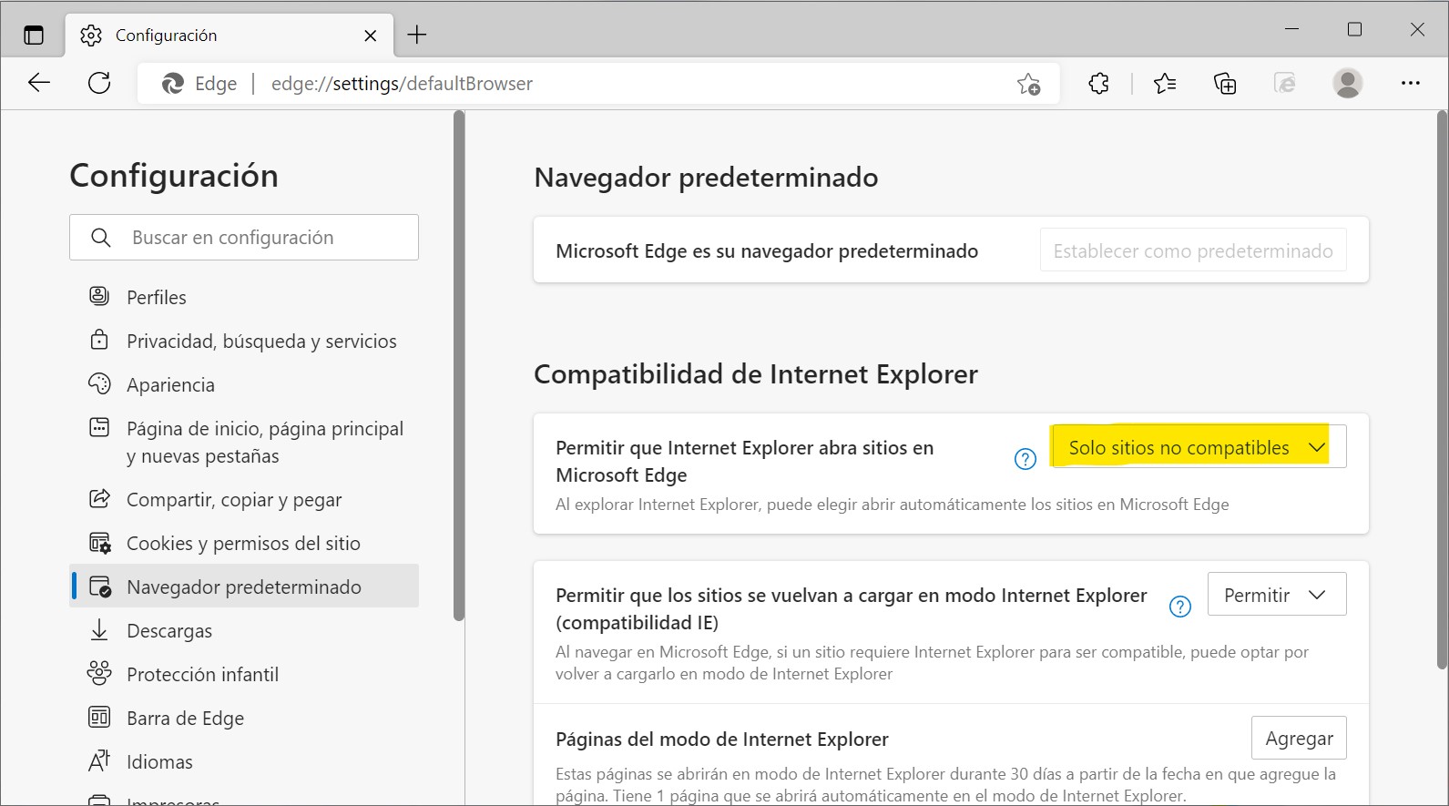Click the Agregar button
The height and width of the screenshot is (806, 1449).
click(1300, 739)
